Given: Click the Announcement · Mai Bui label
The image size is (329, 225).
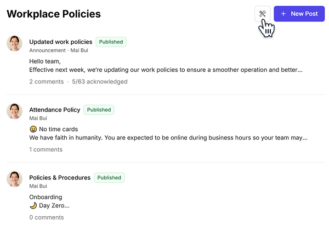Looking at the screenshot, I should point(59,50).
